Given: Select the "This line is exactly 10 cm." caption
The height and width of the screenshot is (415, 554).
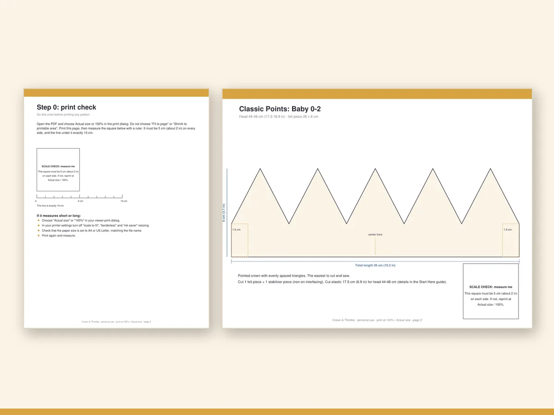Looking at the screenshot, I should pyautogui.click(x=51, y=206).
